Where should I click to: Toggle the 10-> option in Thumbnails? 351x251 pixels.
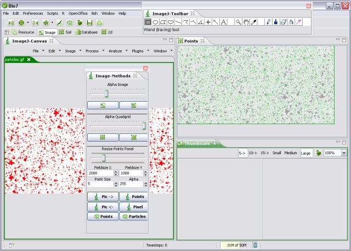(x=253, y=153)
